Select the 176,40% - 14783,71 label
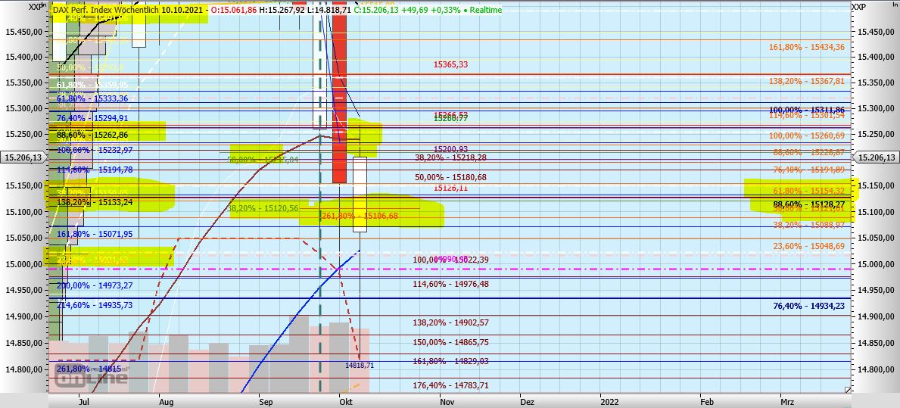Screen dimensions: 900x408 (450, 385)
